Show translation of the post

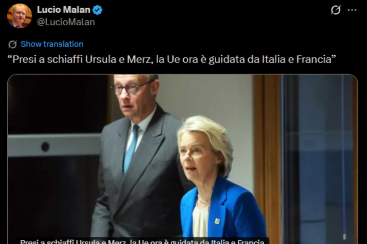(52, 44)
